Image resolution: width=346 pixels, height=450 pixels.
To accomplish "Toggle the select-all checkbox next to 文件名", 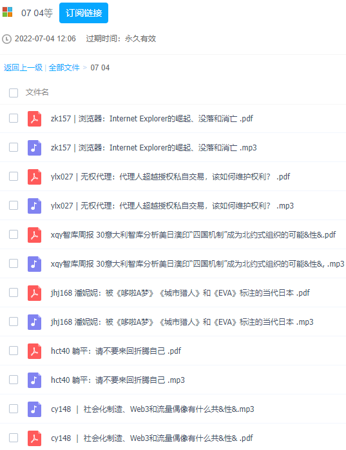I will 14,93.
